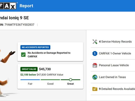Viewport: 135px width, 101px height.
Task: Click the blue Fair segment of value bar
Action: click(x=30, y=80)
